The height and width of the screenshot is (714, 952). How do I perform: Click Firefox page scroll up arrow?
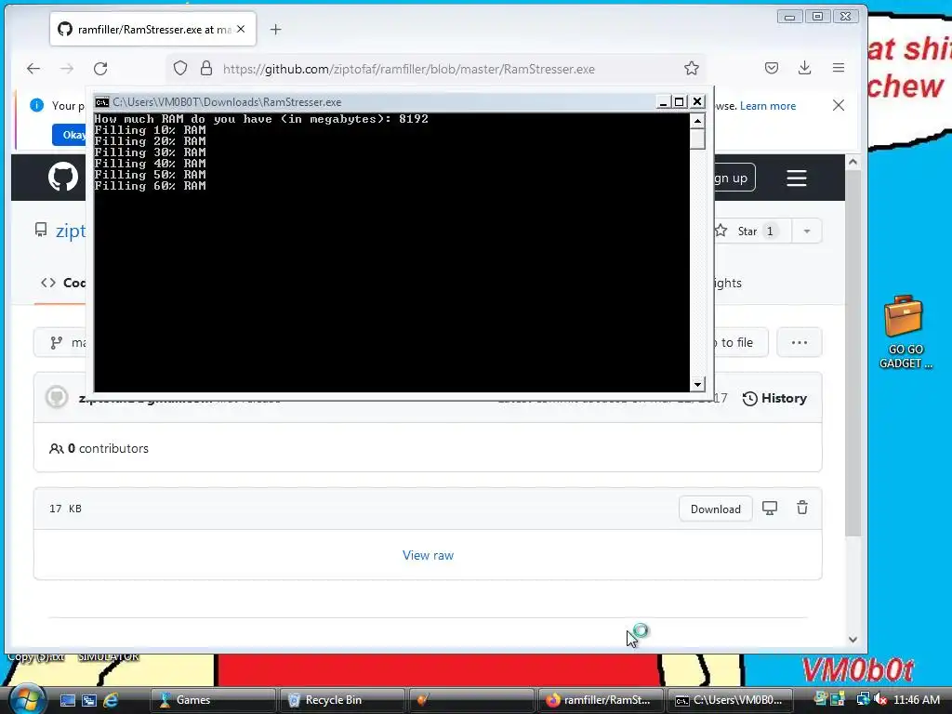[853, 162]
